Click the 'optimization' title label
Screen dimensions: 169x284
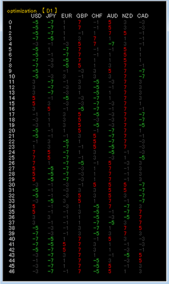tap(22, 11)
